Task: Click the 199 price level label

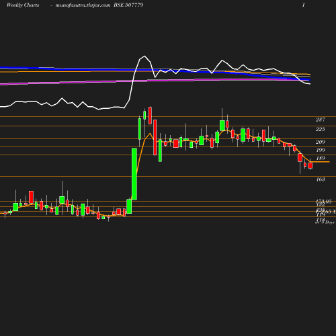Action: 321,150
